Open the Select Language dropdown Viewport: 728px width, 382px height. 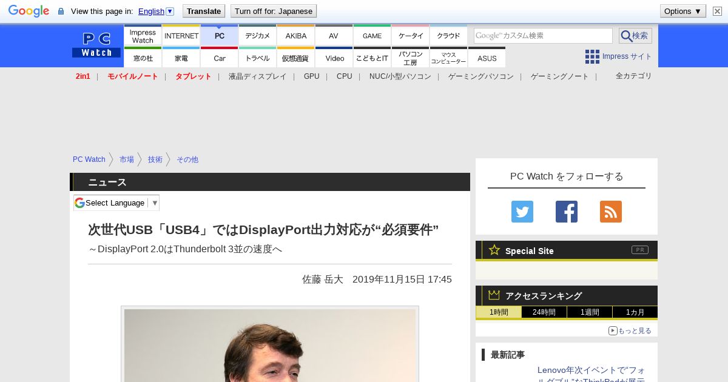[x=116, y=203]
